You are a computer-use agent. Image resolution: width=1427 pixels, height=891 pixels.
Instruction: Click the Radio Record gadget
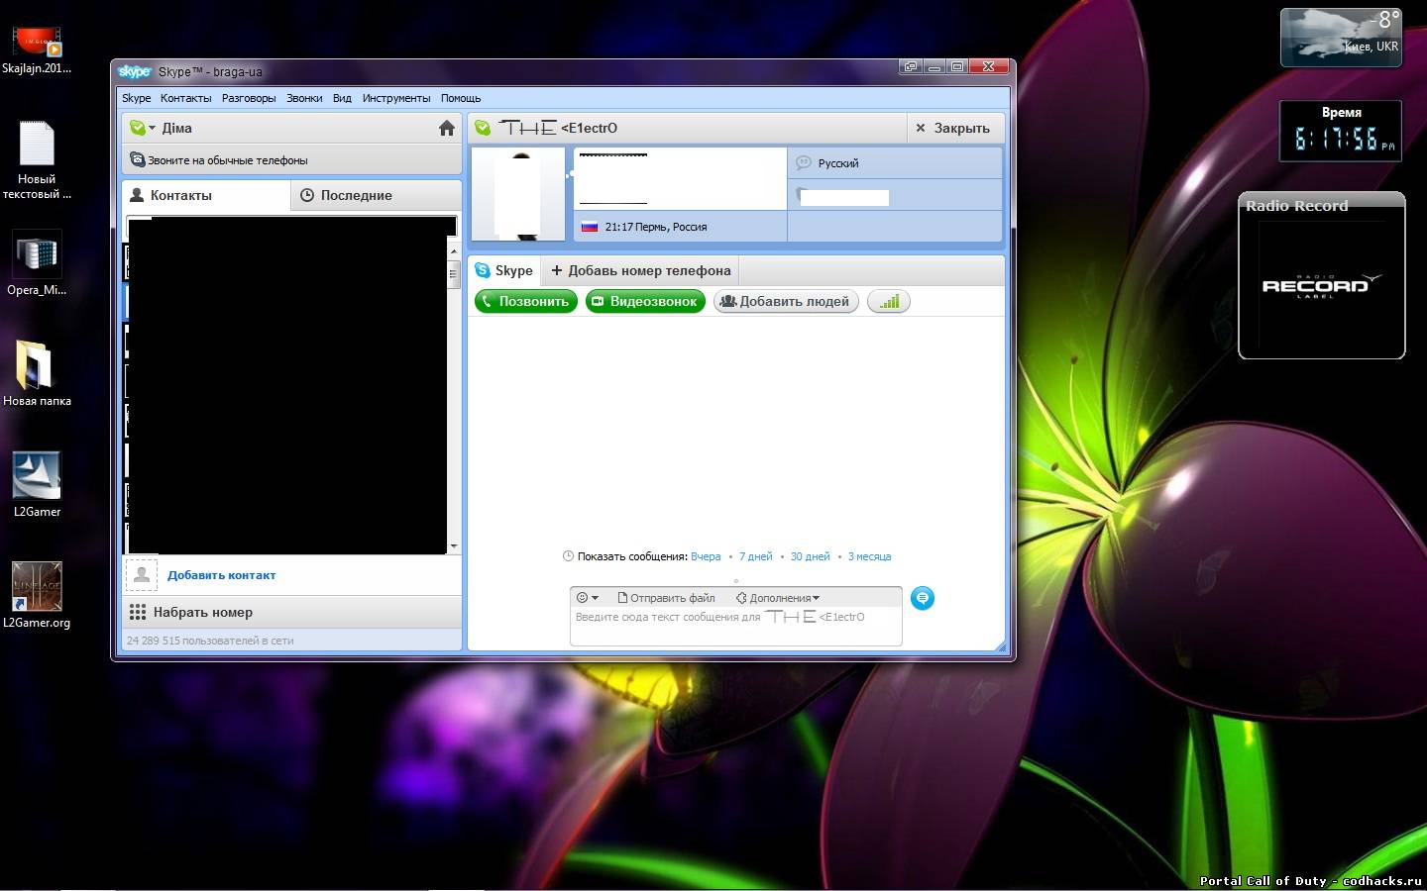(x=1322, y=275)
